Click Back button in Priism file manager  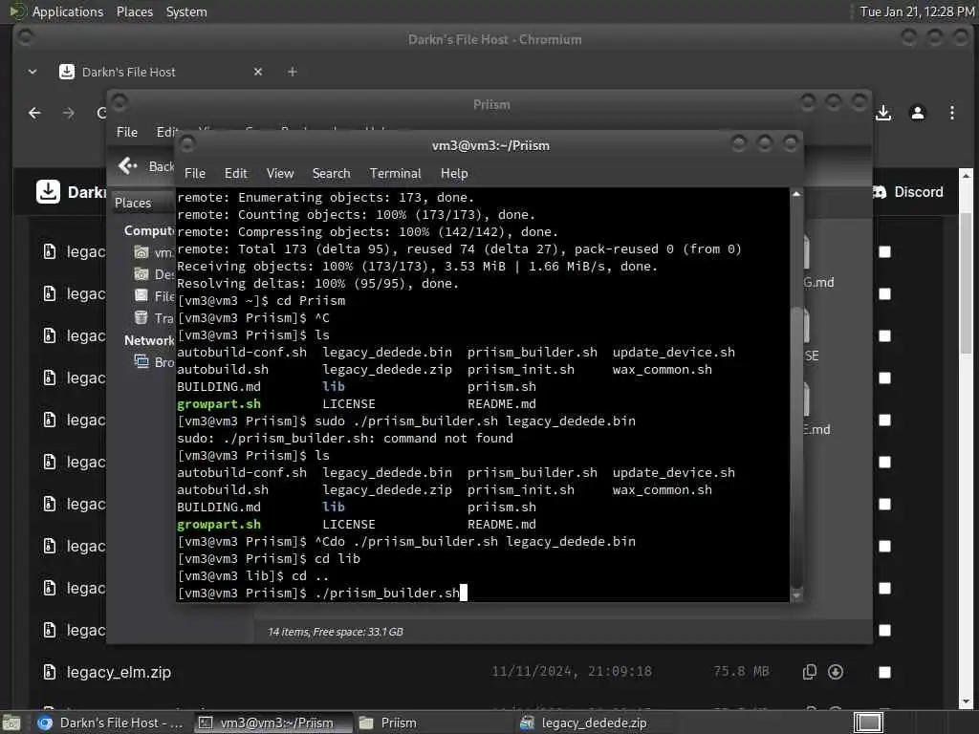click(x=145, y=166)
